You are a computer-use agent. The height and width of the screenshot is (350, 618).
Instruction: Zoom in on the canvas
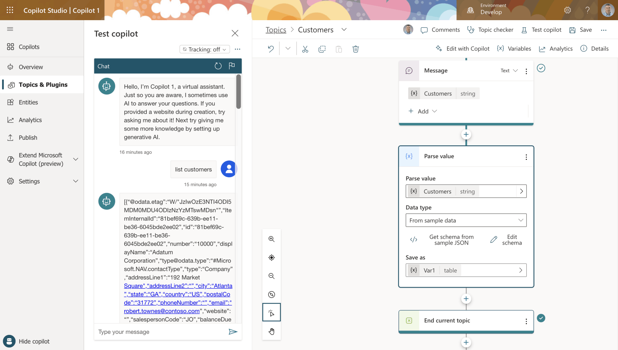click(271, 239)
